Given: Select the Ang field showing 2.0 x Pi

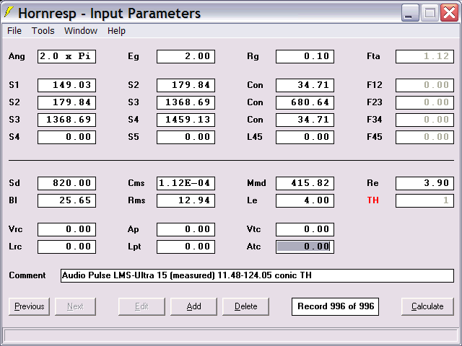Looking at the screenshot, I should click(66, 56).
